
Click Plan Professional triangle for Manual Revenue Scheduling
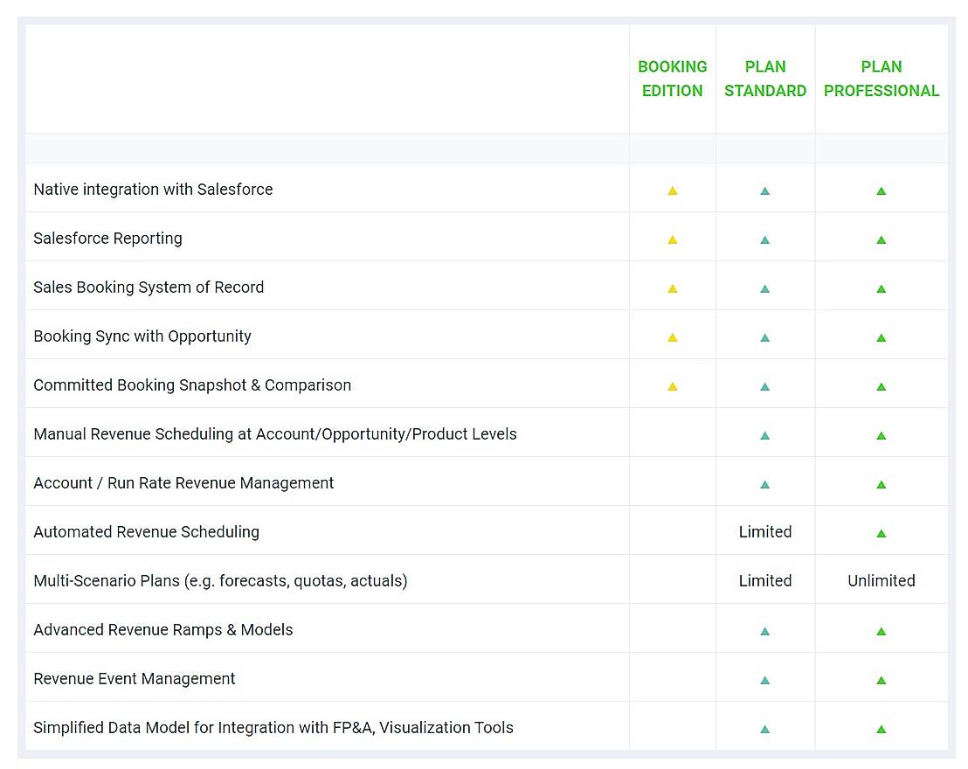[x=881, y=435]
